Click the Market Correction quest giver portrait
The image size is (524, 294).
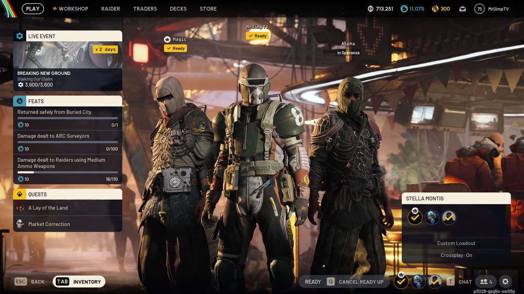(20, 224)
